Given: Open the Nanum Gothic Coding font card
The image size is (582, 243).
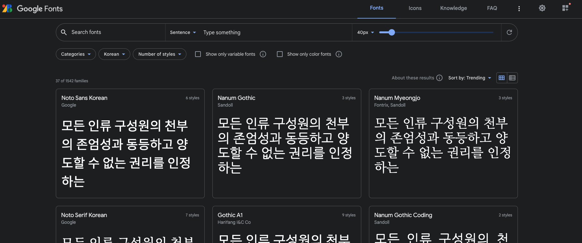Looking at the screenshot, I should click(x=443, y=224).
